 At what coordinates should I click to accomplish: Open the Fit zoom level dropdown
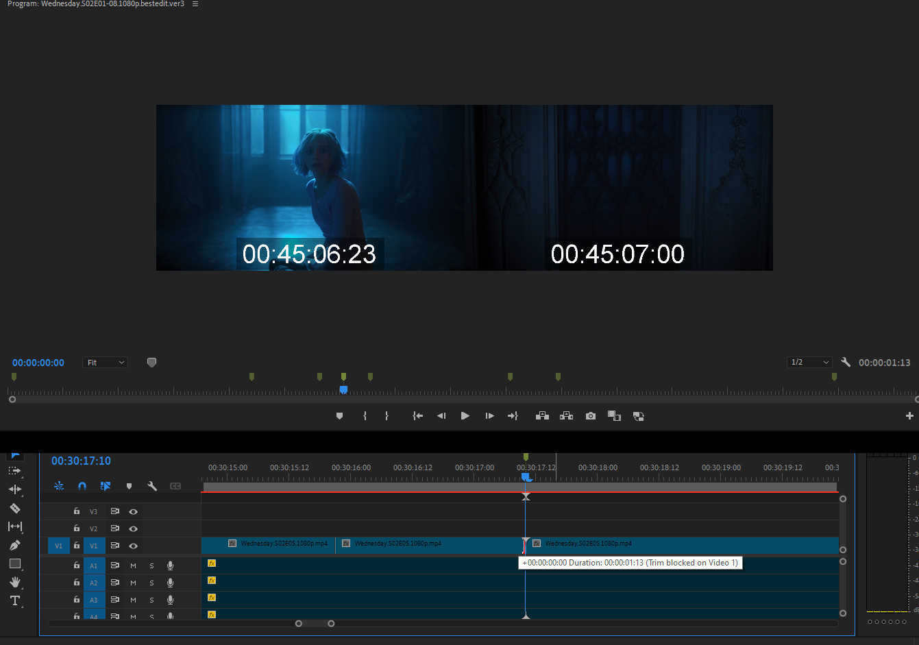tap(106, 363)
